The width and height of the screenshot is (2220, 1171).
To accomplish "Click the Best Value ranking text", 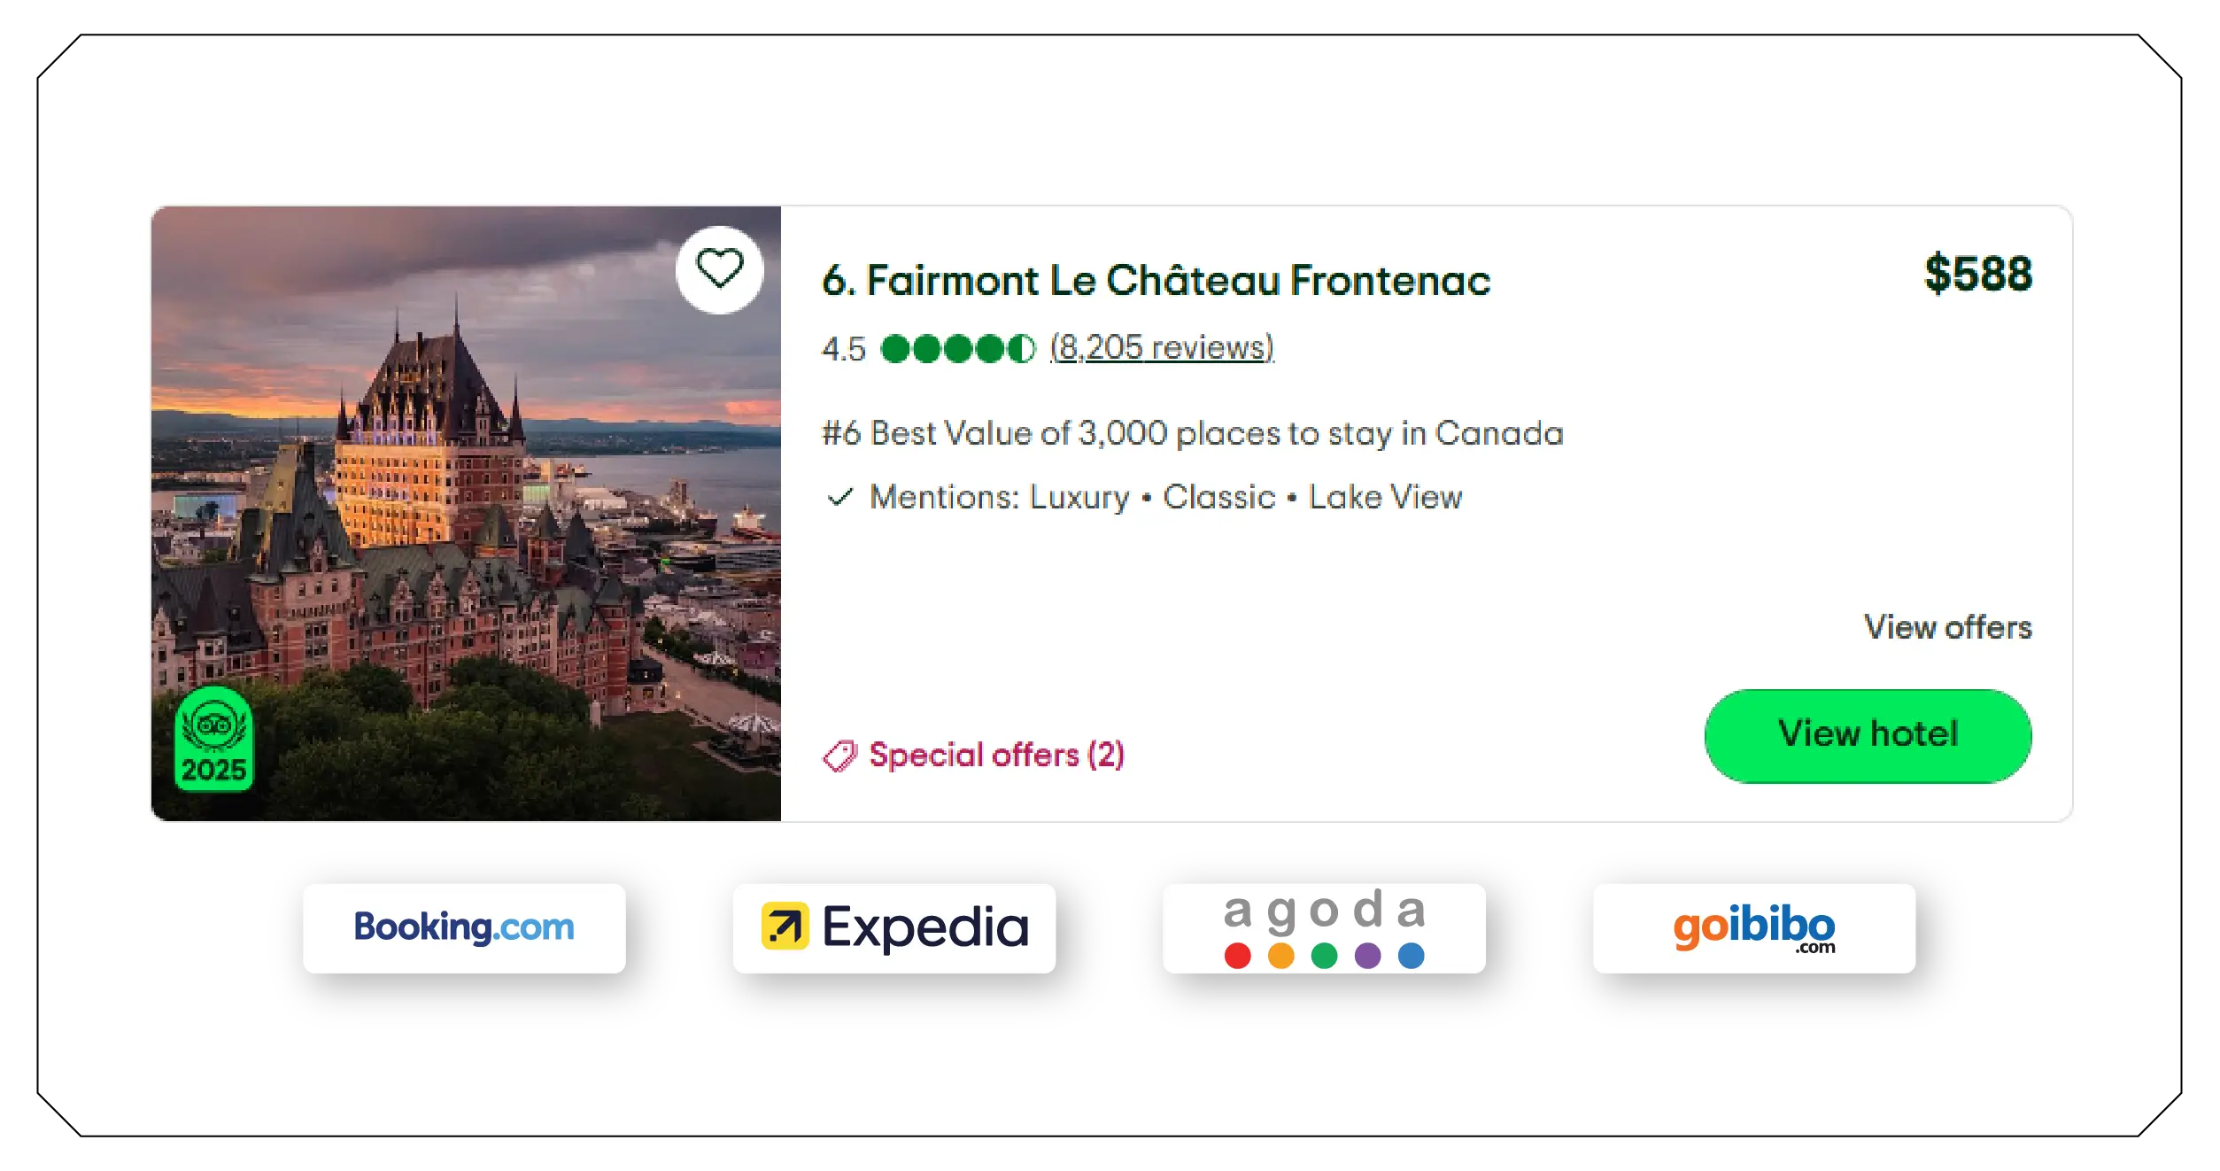I will [x=1192, y=433].
